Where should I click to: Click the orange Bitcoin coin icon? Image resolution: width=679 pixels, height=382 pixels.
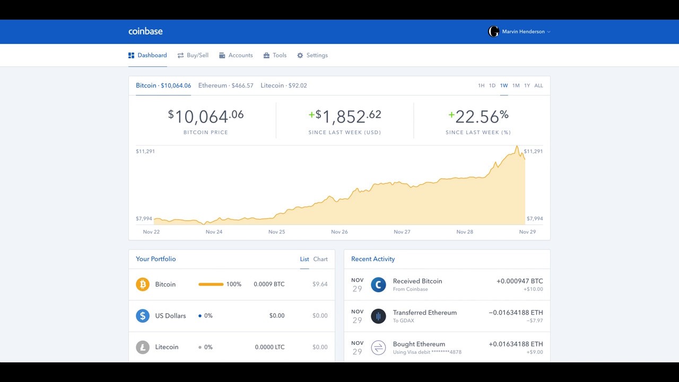point(143,284)
